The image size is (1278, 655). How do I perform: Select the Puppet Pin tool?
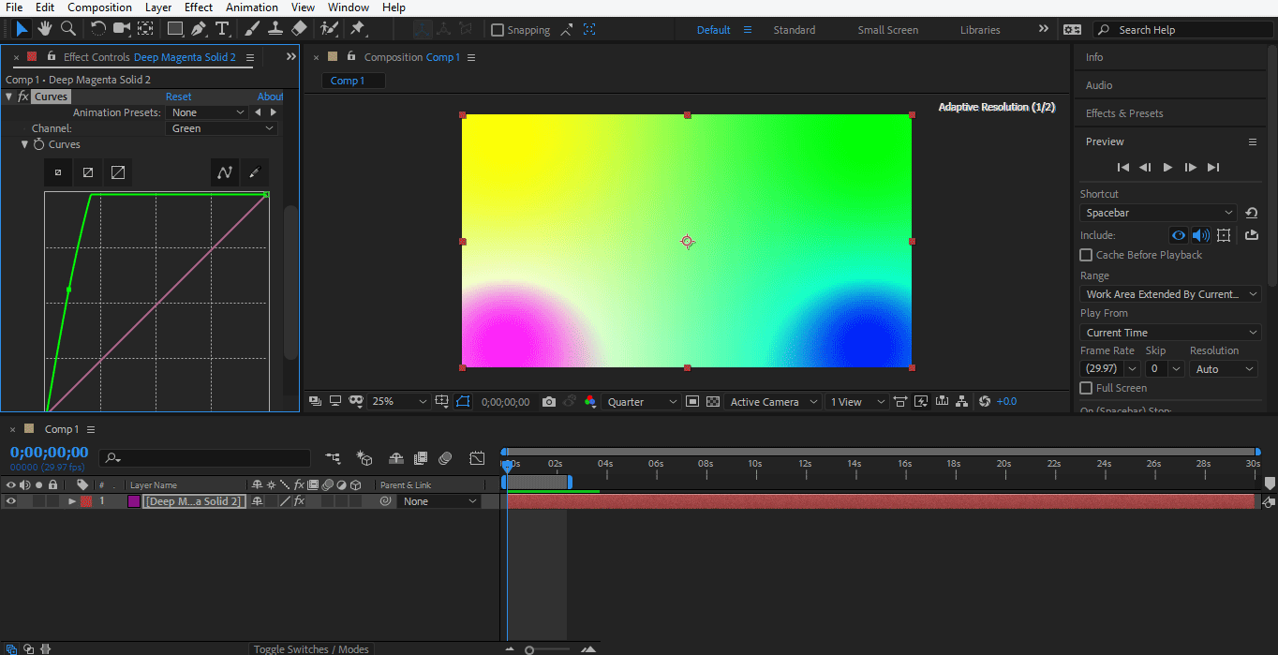coord(357,29)
